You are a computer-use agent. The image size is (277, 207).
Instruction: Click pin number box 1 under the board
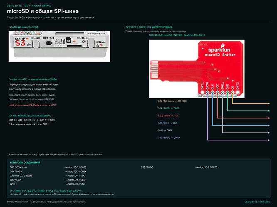pos(235,96)
